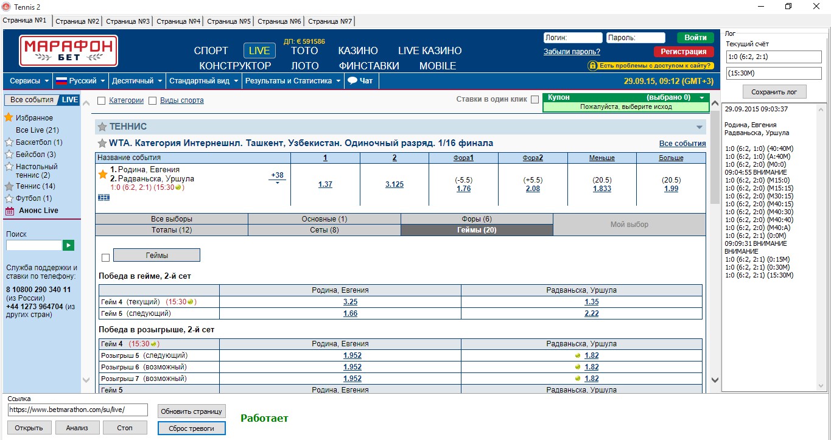Click the Сброс тревоги button
Viewport: 831px width, 440px height.
pos(191,428)
